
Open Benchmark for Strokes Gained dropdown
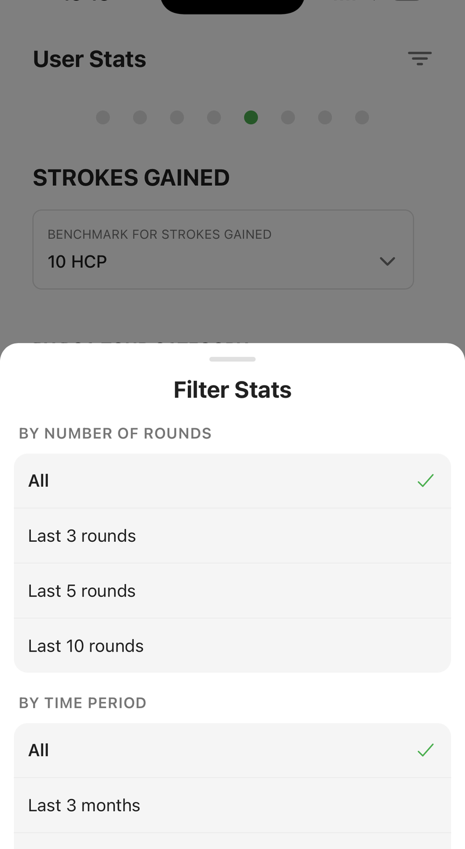coord(223,250)
